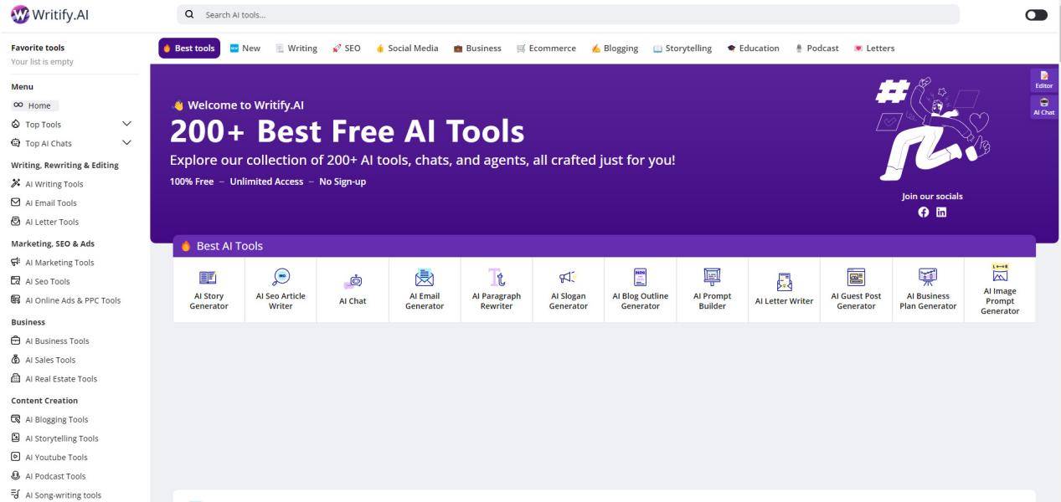The height and width of the screenshot is (502, 1061).
Task: Click the AI Slogan Generator megaphone icon
Action: tap(568, 278)
